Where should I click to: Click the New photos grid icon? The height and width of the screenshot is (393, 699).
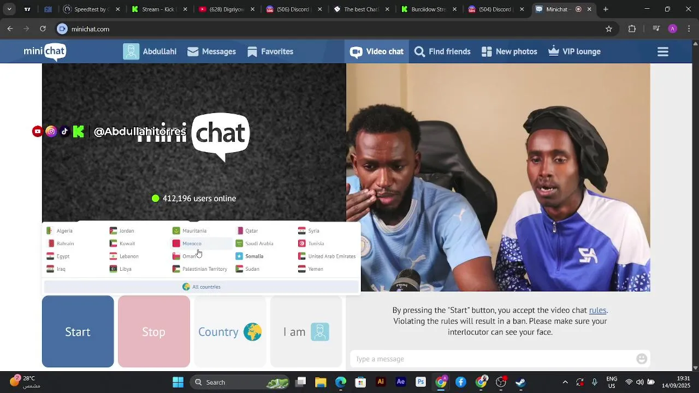487,51
